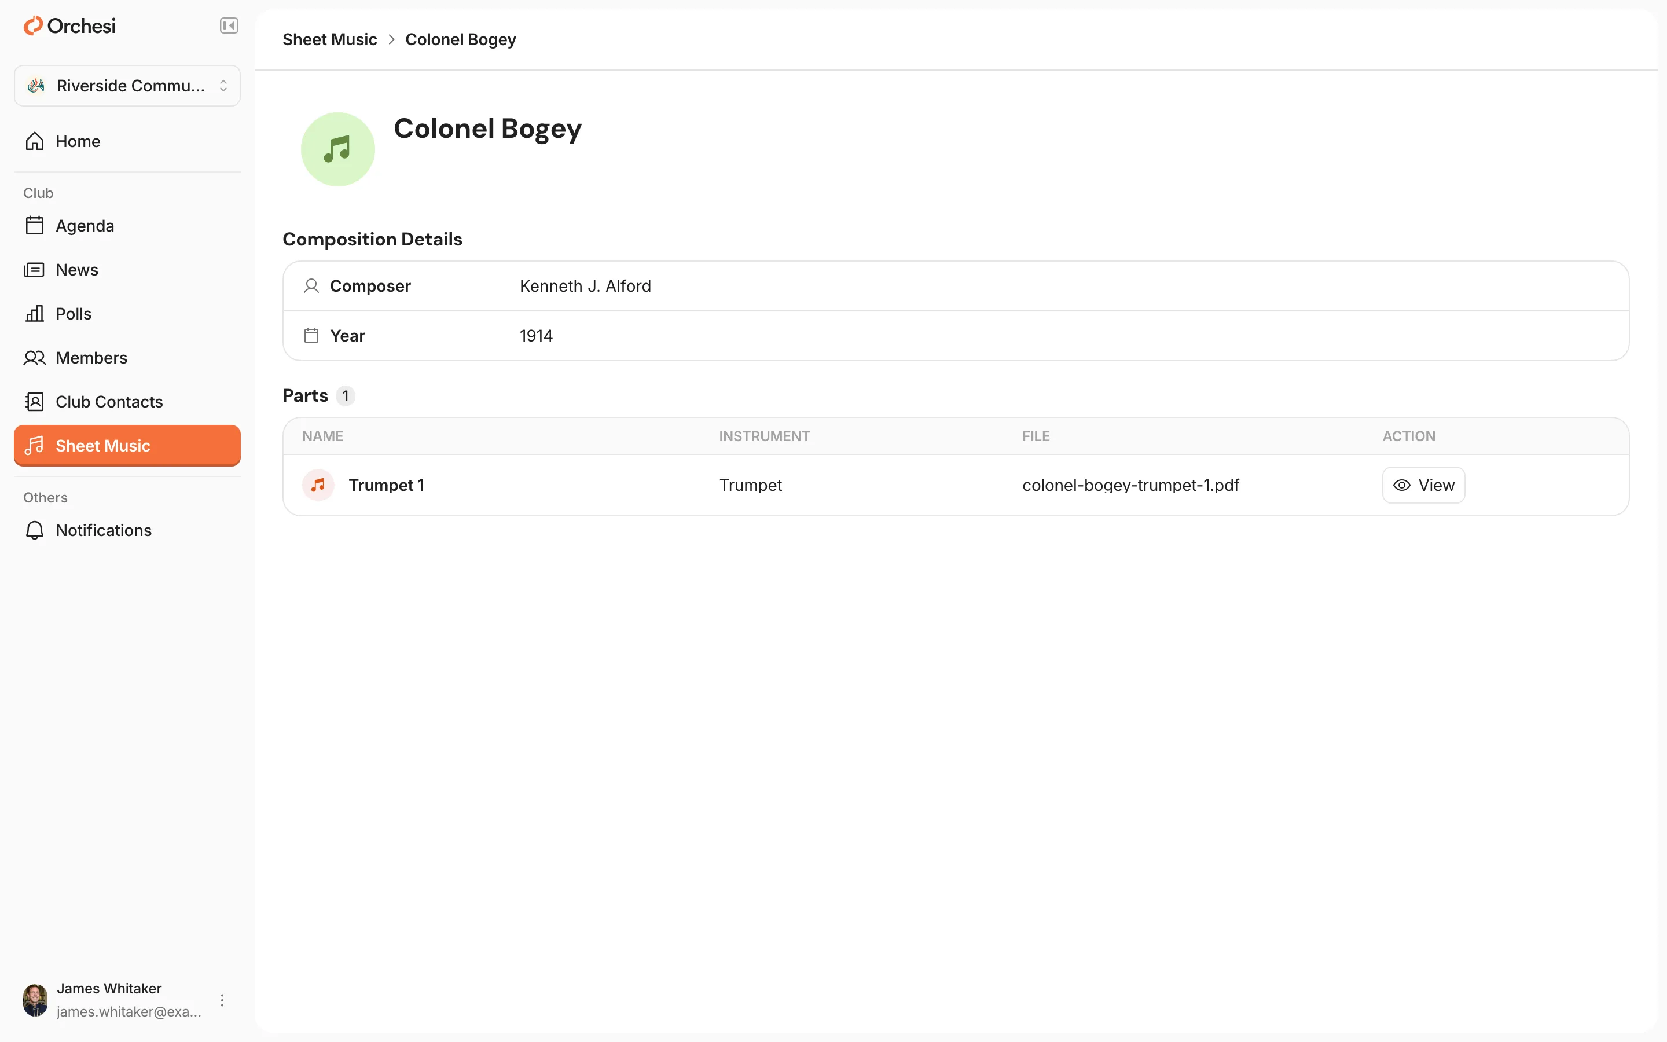Click the INSTRUMENT column header
The width and height of the screenshot is (1667, 1042).
(764, 436)
